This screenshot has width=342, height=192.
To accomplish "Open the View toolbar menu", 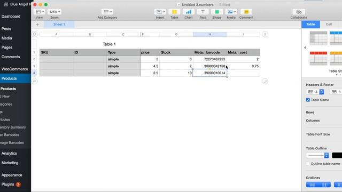I will [x=40, y=12].
